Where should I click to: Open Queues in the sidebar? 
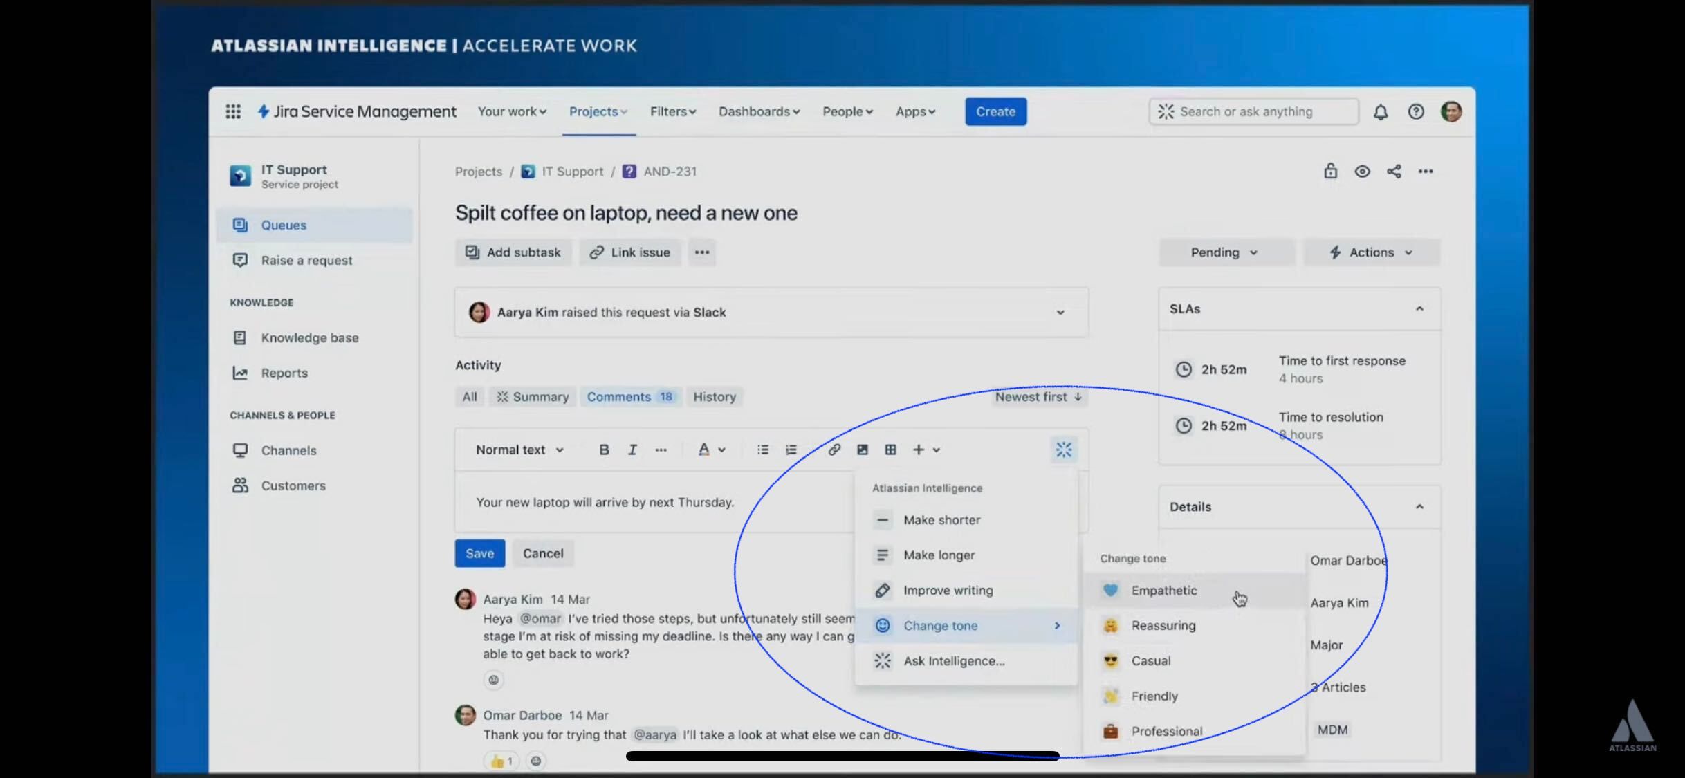(315, 225)
